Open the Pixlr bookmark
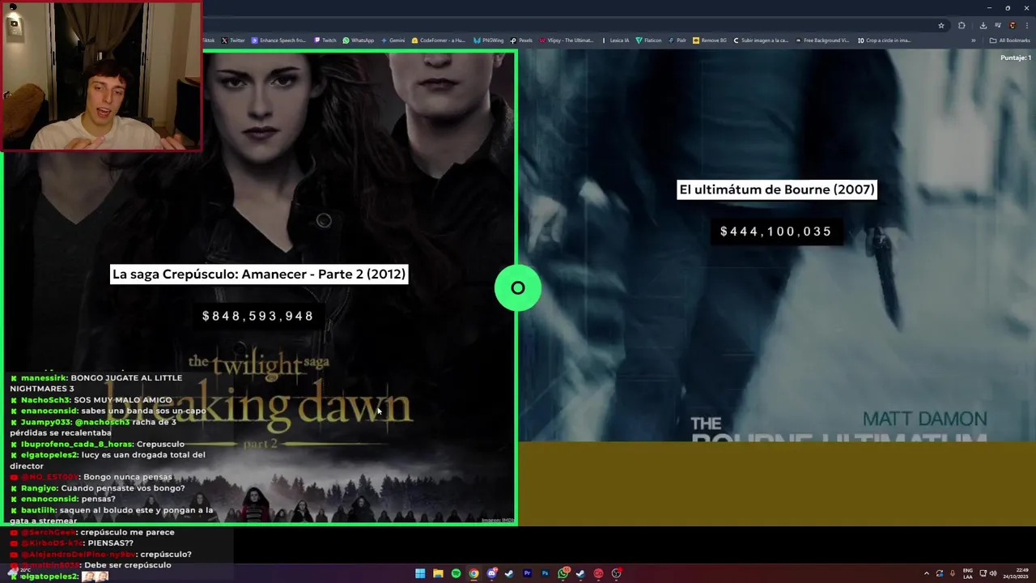 click(677, 40)
